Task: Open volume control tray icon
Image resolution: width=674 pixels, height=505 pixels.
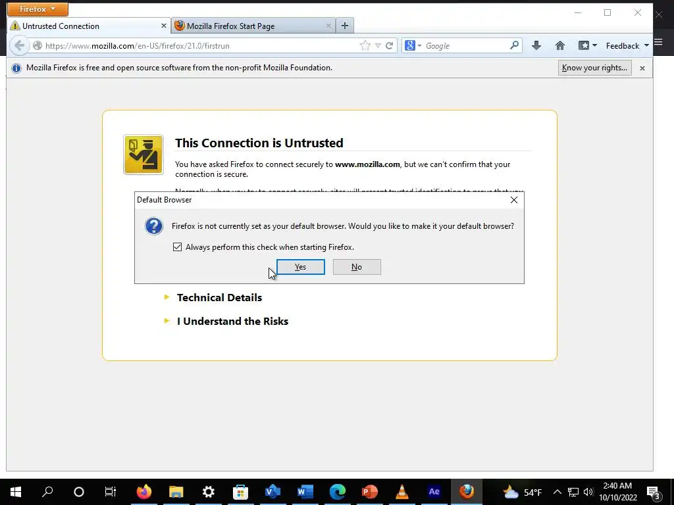Action: 588,492
